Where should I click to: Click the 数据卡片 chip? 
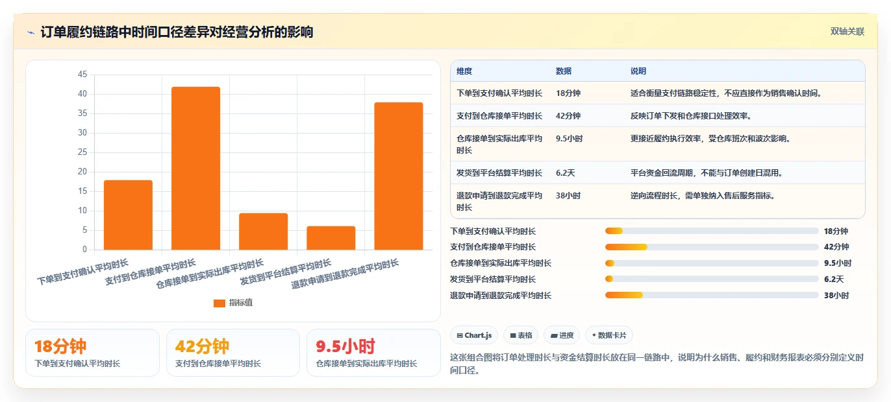(x=609, y=335)
